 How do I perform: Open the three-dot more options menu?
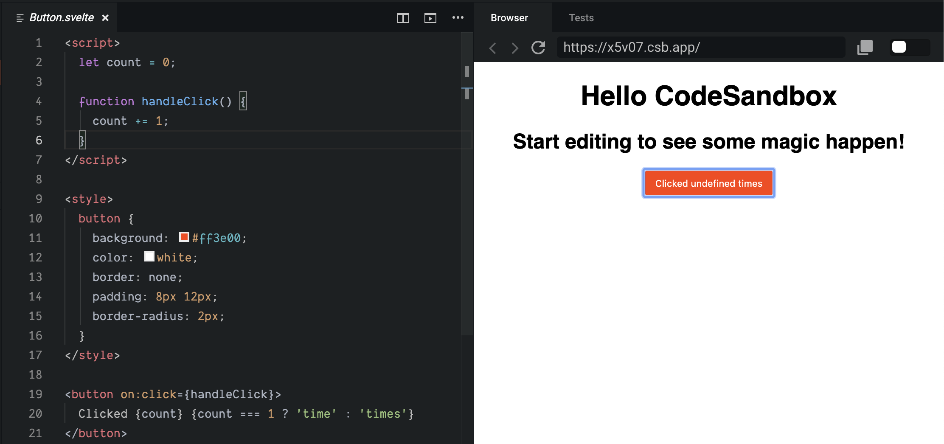point(458,17)
